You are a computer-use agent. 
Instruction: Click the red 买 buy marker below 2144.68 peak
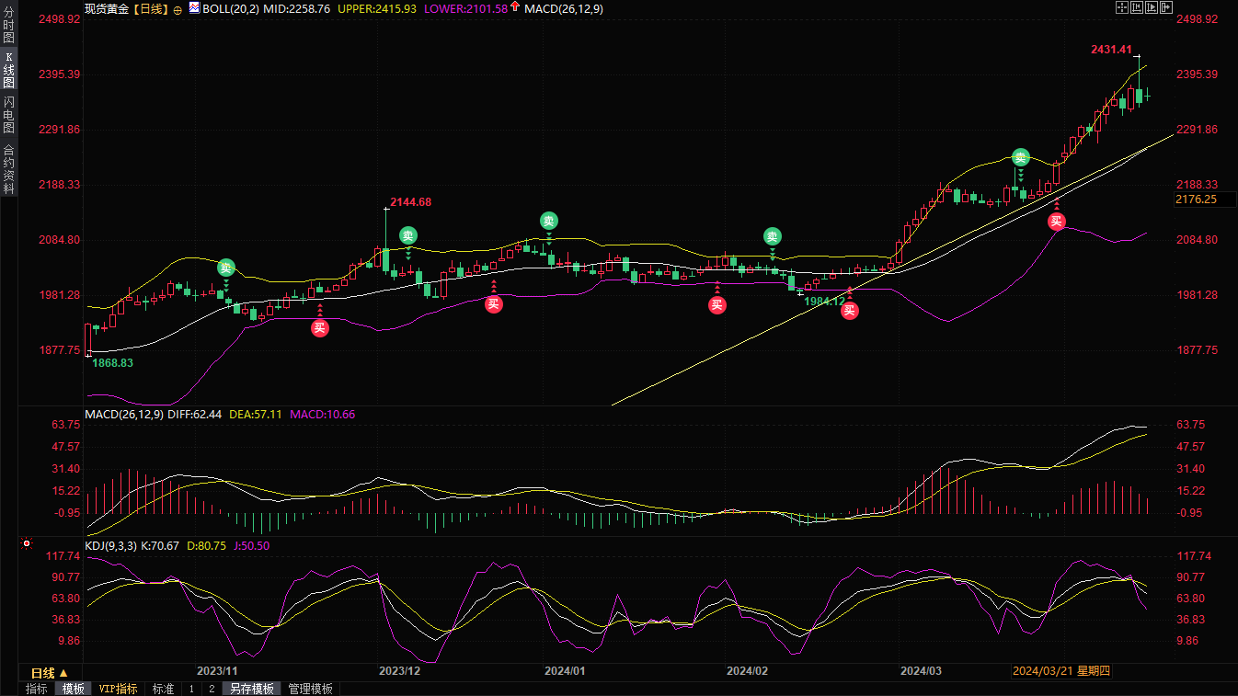[494, 304]
